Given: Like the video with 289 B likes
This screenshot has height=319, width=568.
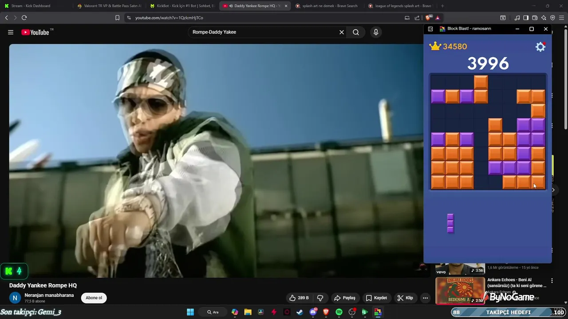Looking at the screenshot, I should [x=299, y=298].
